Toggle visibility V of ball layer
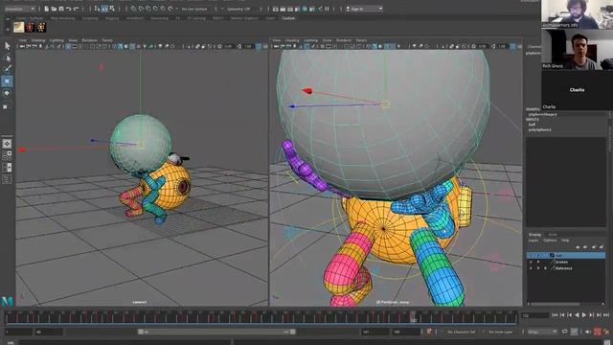 [x=531, y=255]
